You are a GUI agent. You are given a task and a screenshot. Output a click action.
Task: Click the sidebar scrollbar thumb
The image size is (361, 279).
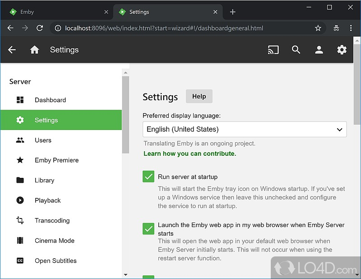click(x=125, y=115)
